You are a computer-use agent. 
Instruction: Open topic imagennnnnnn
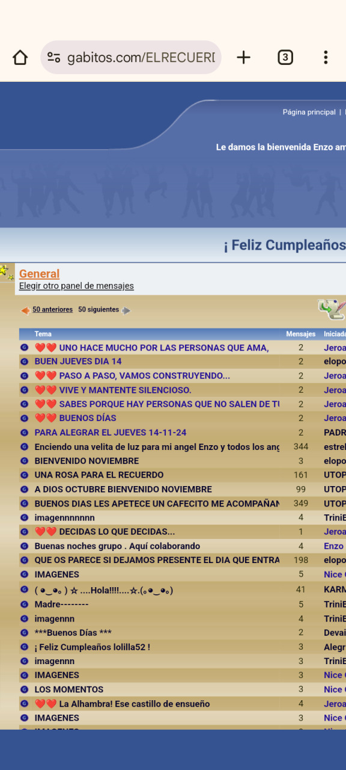(64, 518)
